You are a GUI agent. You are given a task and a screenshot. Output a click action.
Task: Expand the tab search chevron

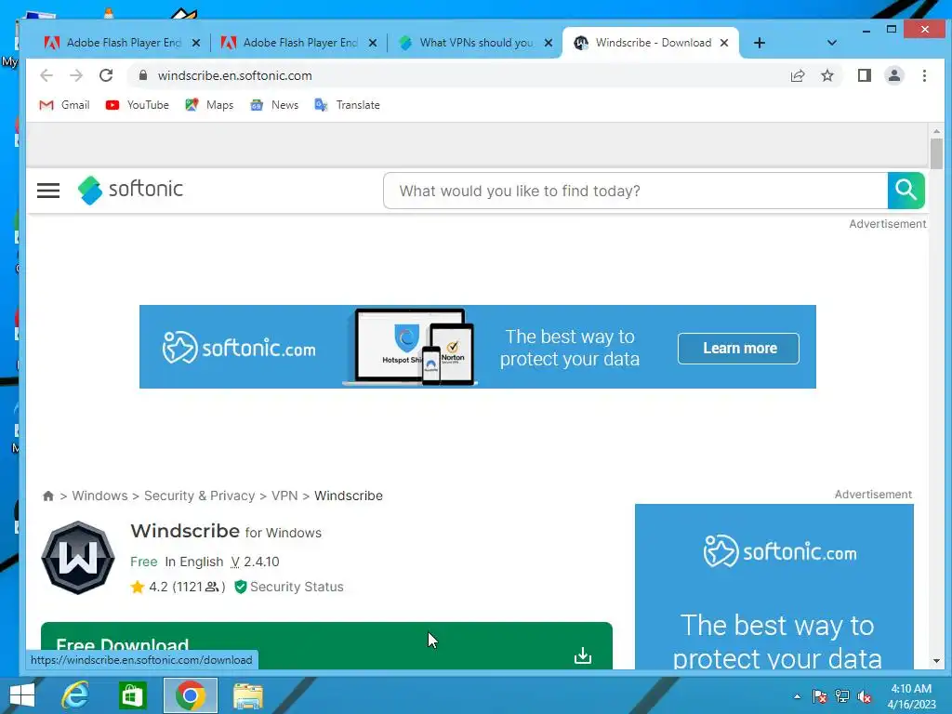(x=832, y=43)
